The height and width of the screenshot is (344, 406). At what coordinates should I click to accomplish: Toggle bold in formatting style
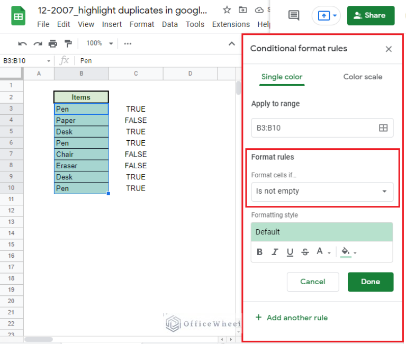coord(259,252)
